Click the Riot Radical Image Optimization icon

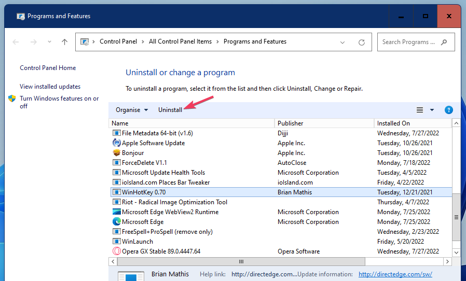(x=116, y=202)
